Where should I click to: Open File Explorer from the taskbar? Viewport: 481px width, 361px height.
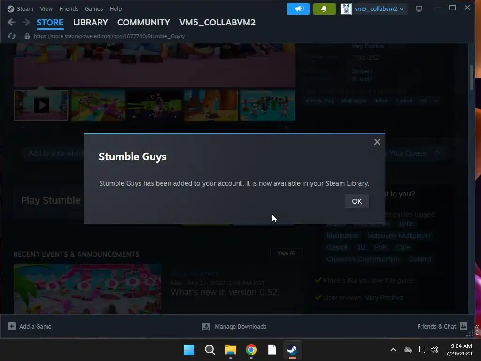230,350
